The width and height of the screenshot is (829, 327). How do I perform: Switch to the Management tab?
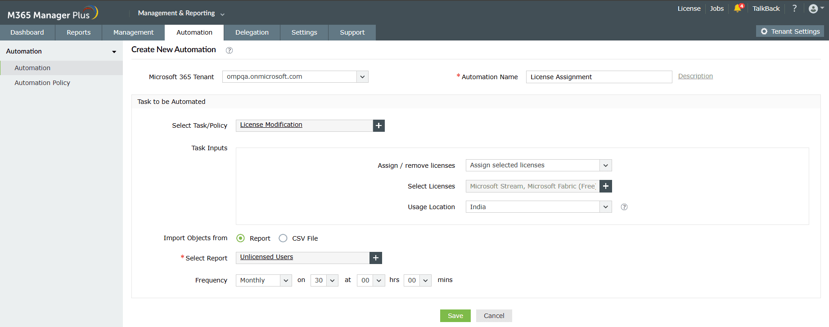point(134,32)
